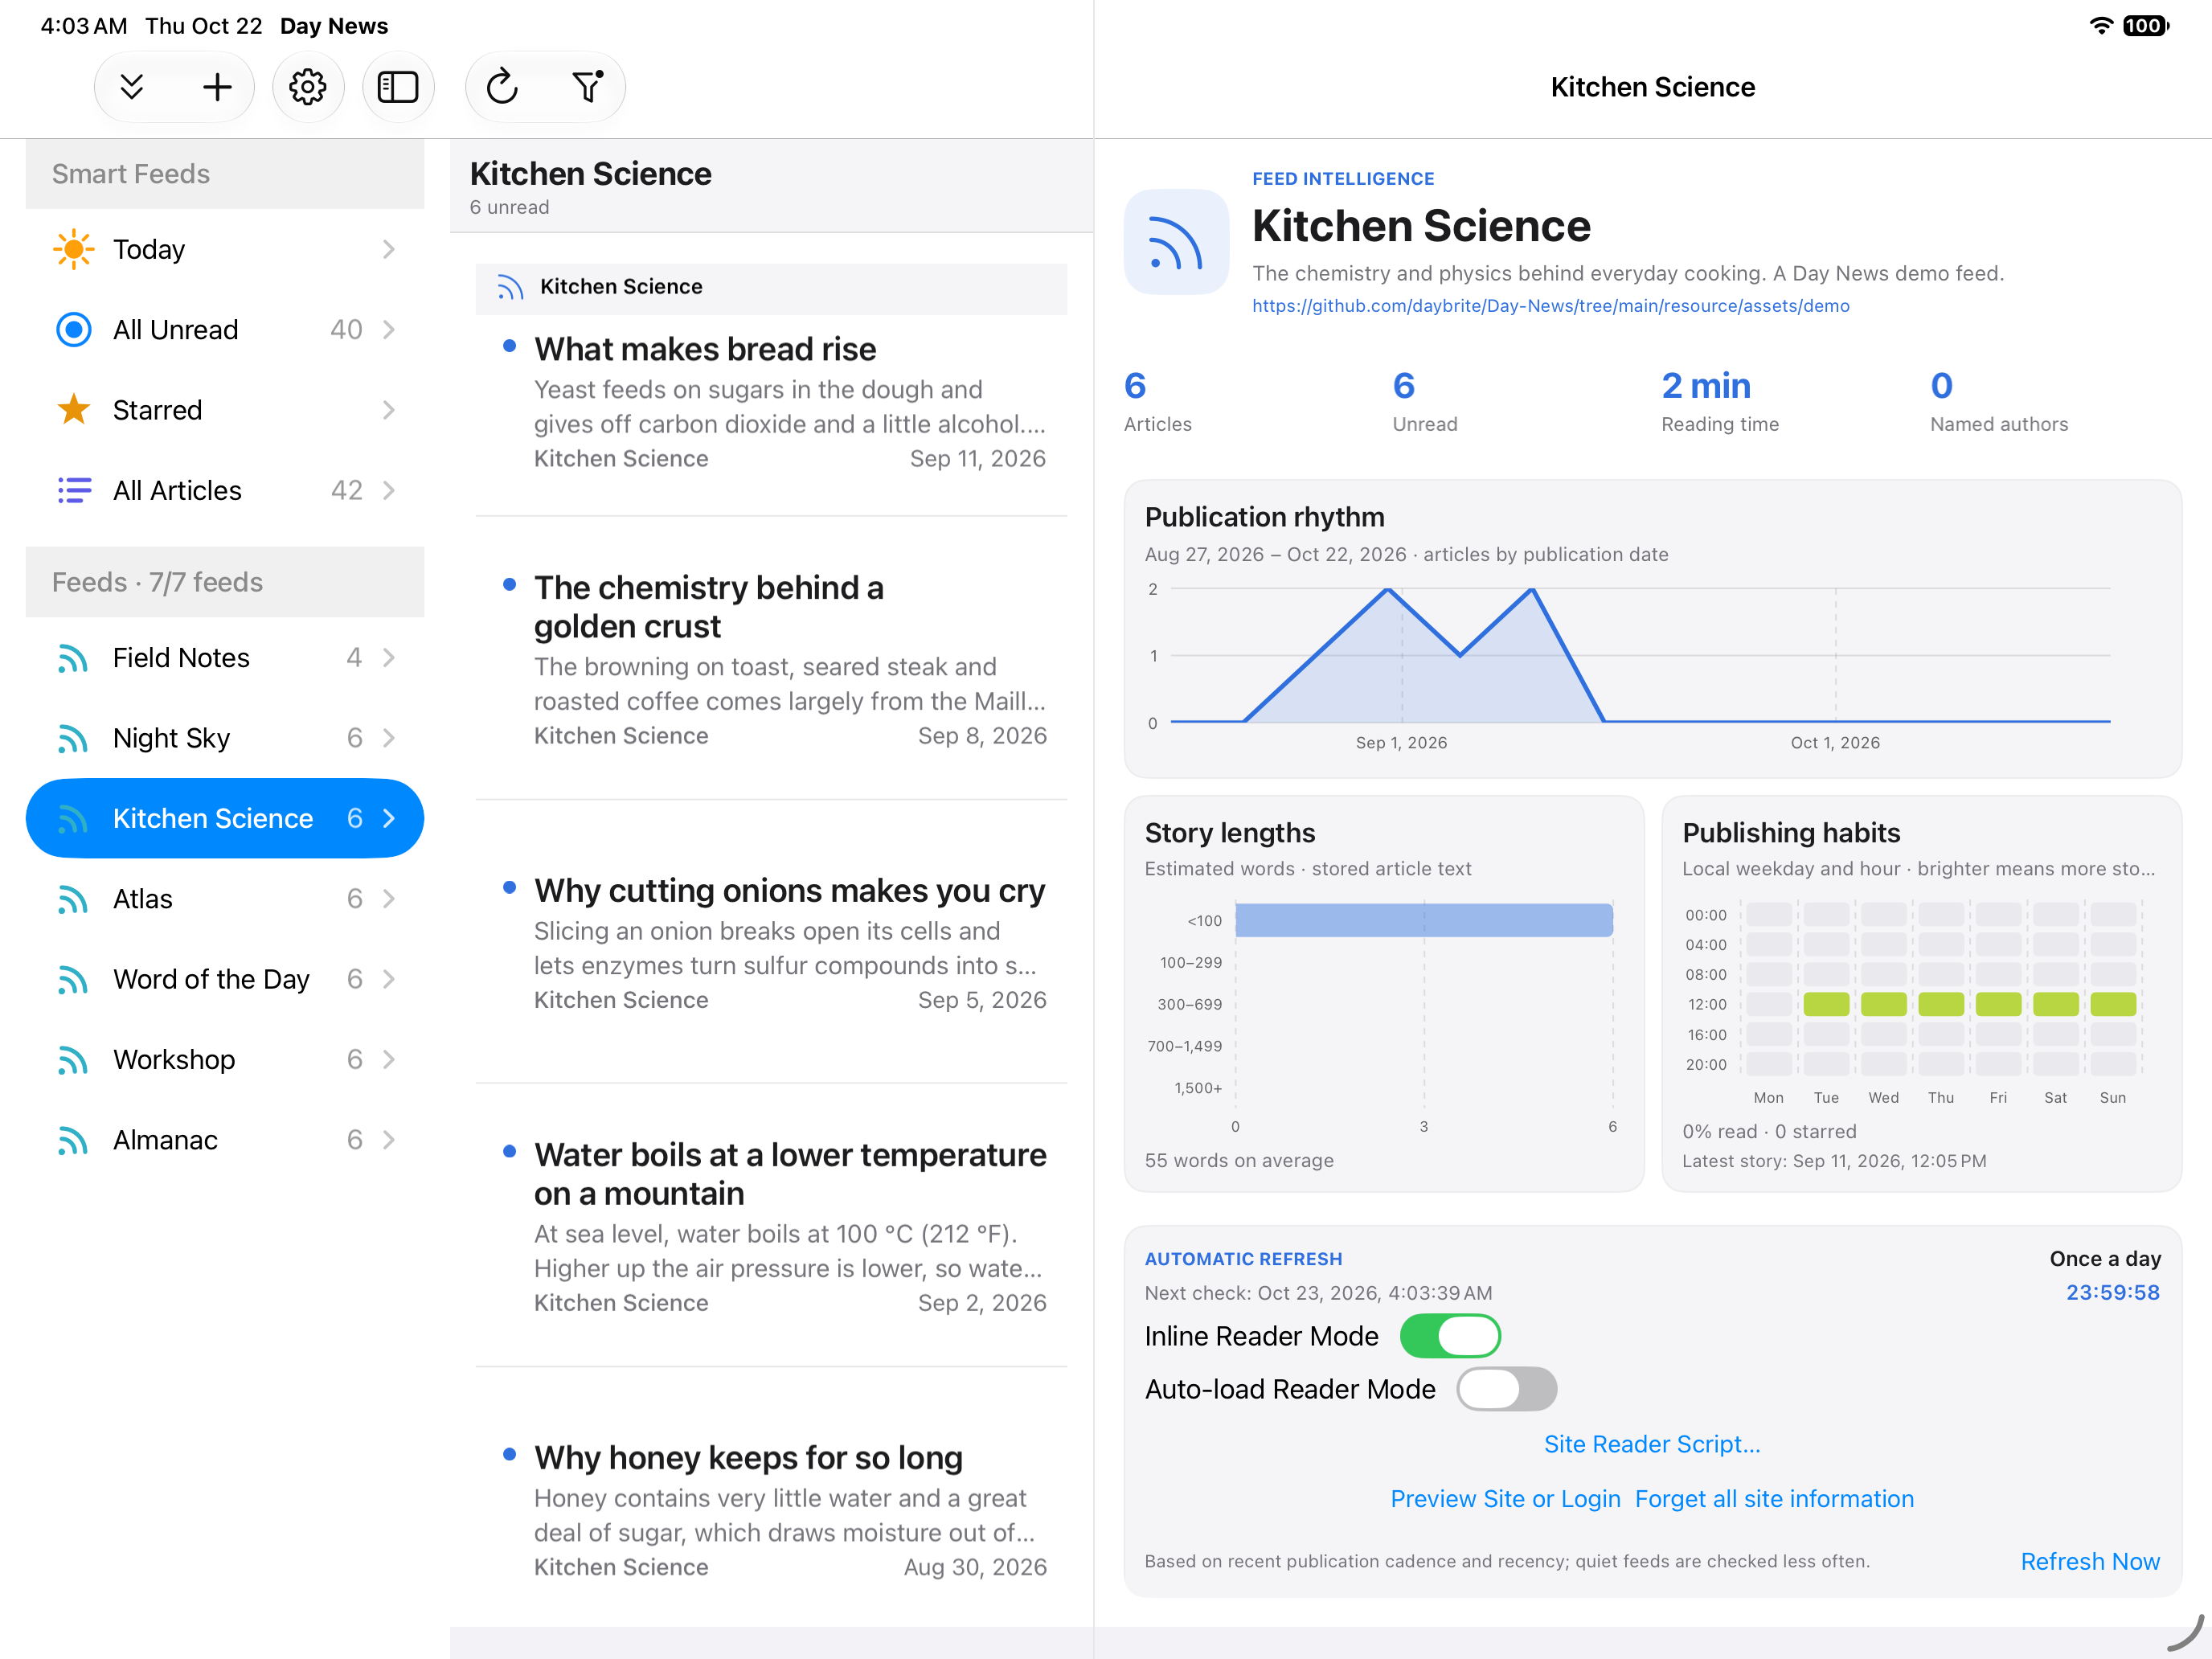This screenshot has height=1659, width=2212.
Task: Tap the large Kitchen Science feed icon
Action: (x=1176, y=242)
